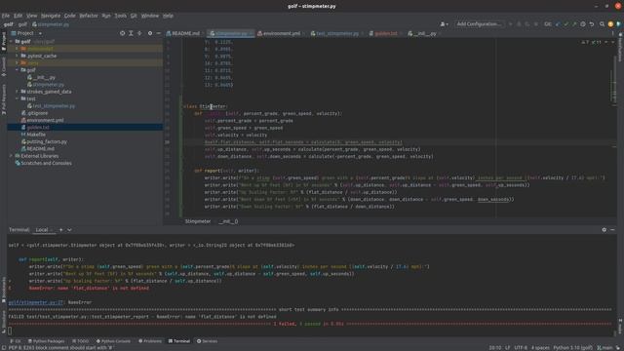
Task: Collapse the golf root project folder
Action: (x=11, y=41)
